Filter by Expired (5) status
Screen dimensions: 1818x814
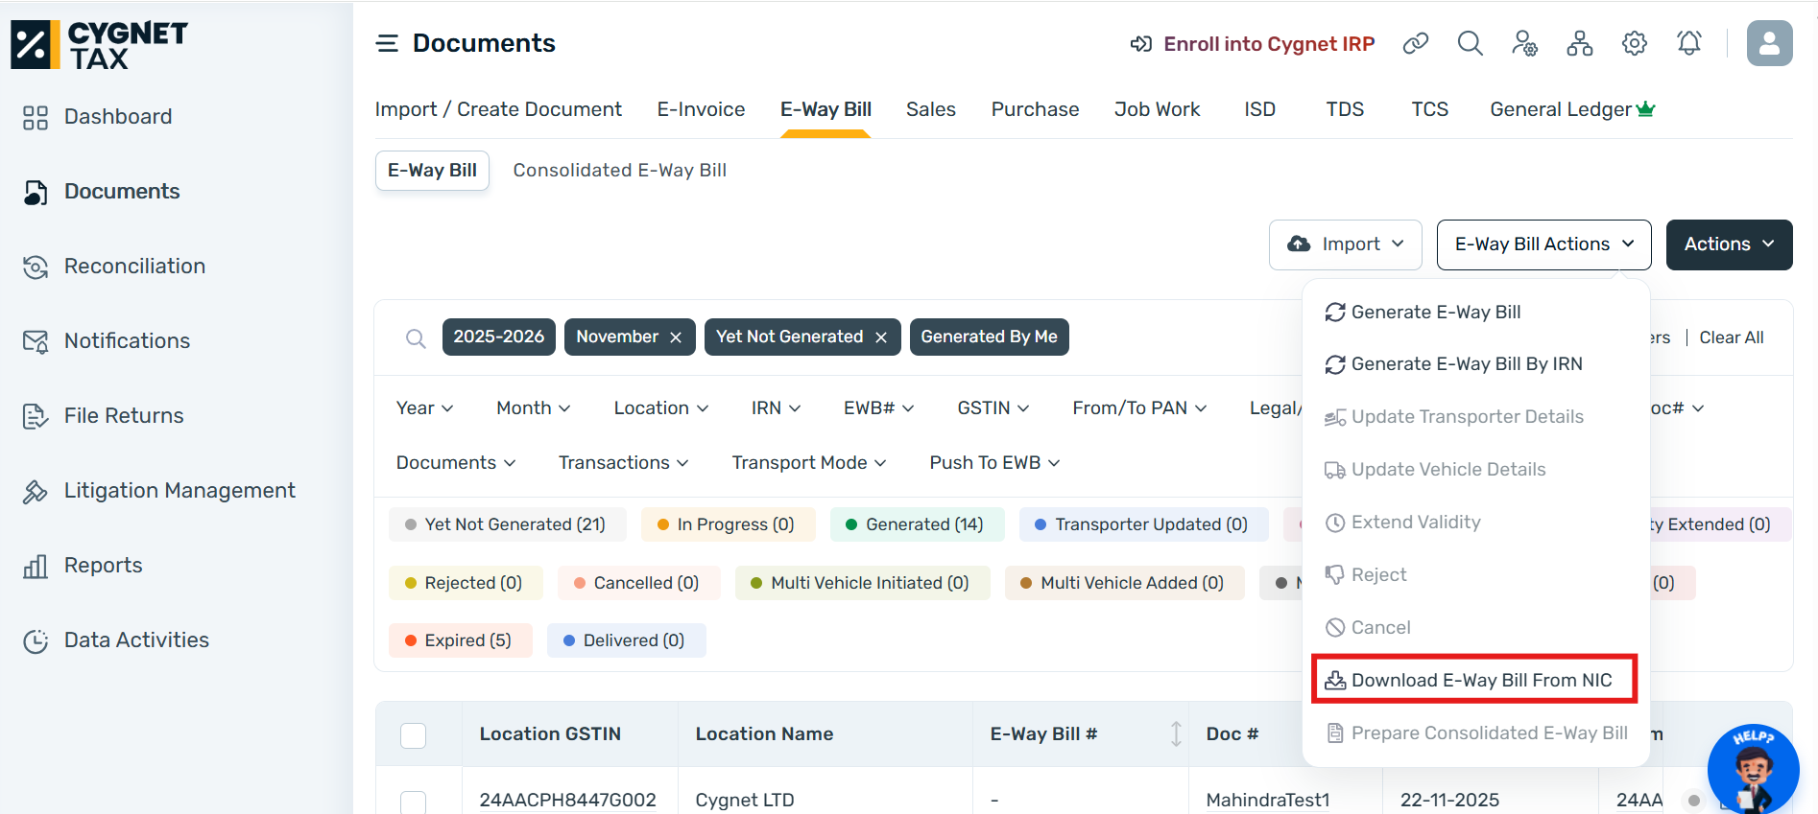pyautogui.click(x=460, y=640)
